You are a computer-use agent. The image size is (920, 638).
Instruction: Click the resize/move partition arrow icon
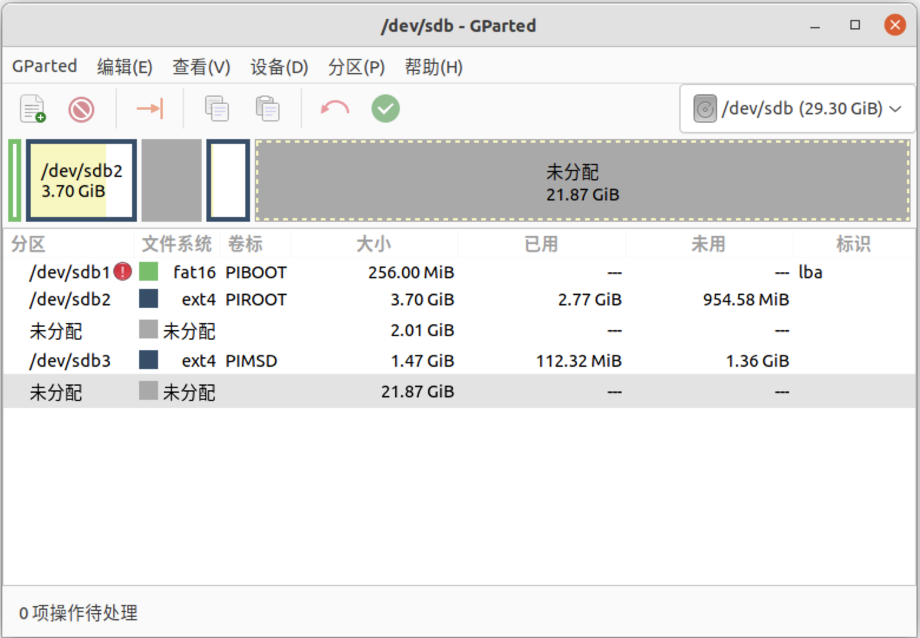click(149, 108)
